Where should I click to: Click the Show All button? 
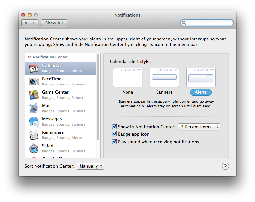click(54, 23)
